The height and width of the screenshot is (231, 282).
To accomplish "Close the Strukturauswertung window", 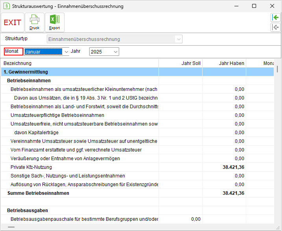I will coord(272,6).
